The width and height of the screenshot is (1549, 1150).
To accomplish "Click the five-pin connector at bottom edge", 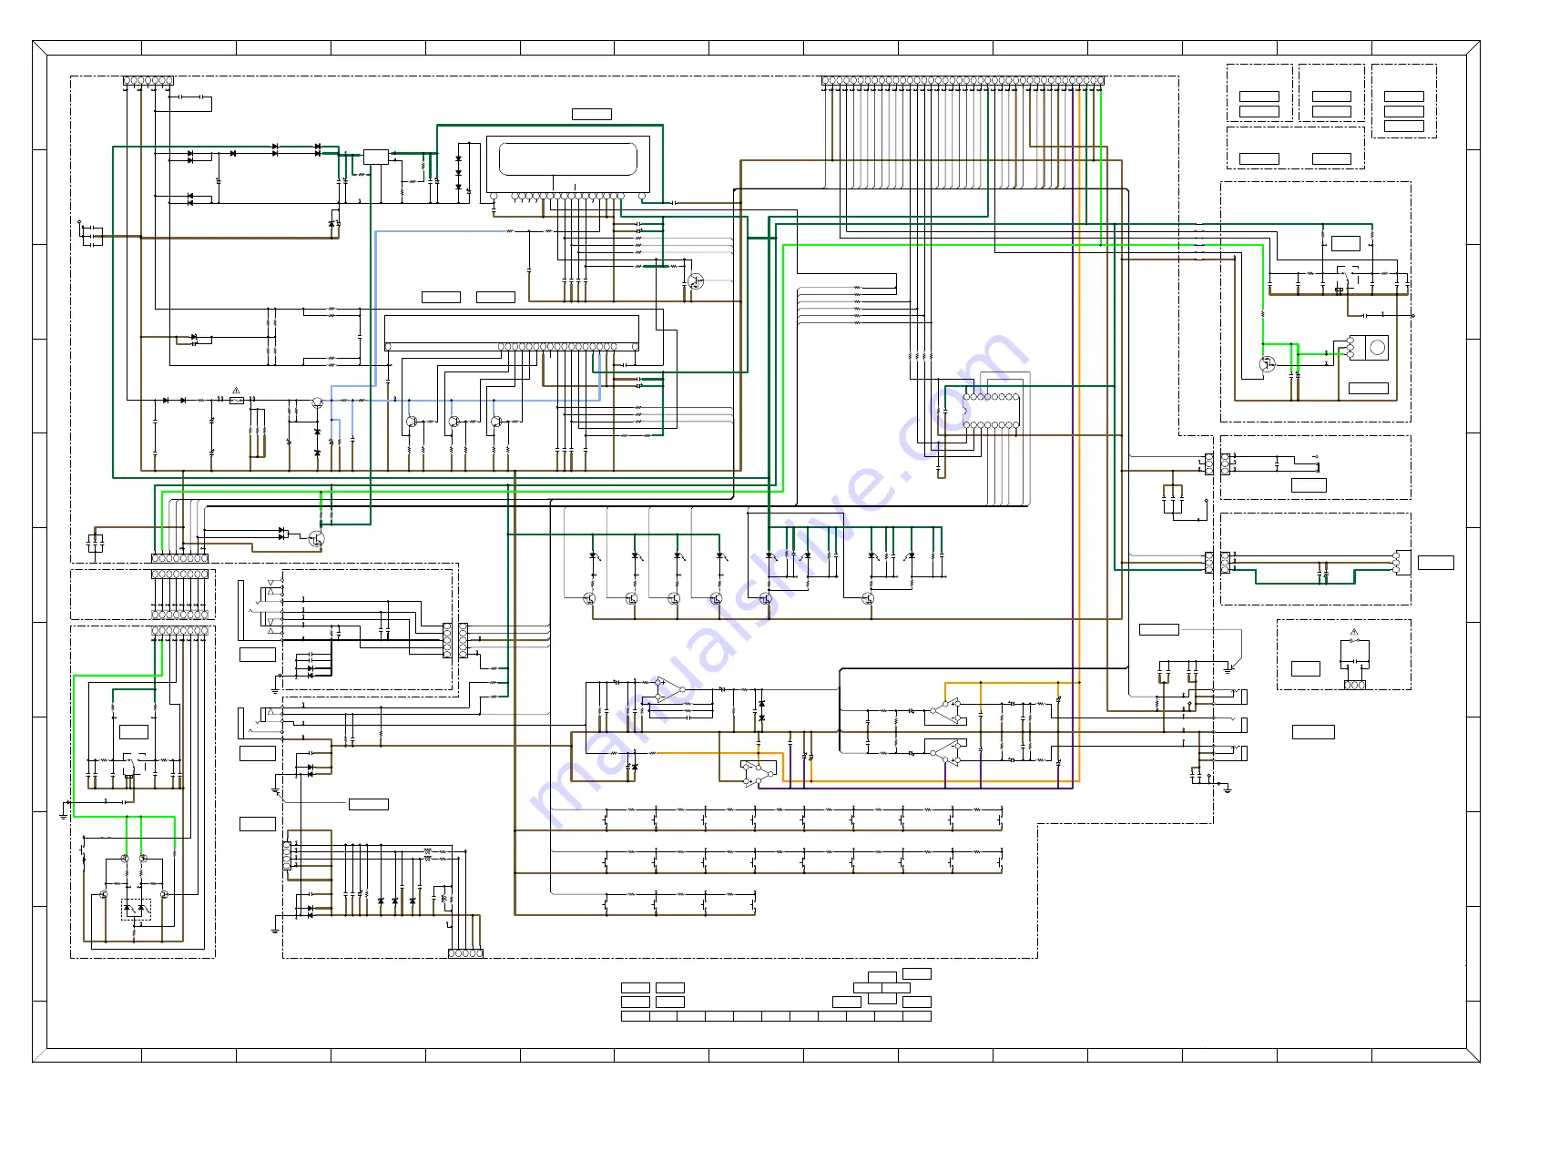I will 465,953.
